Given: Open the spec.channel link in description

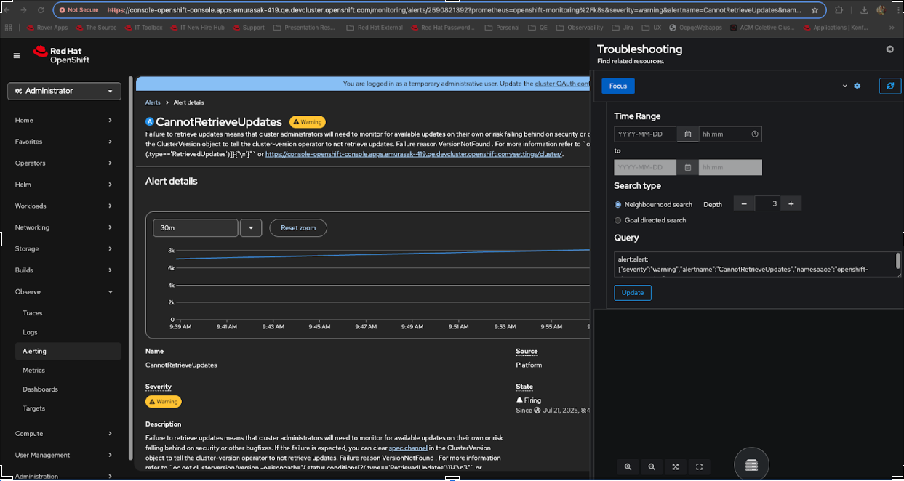Looking at the screenshot, I should (407, 448).
